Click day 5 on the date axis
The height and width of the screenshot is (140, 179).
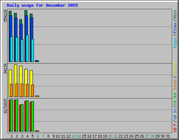point(33,136)
